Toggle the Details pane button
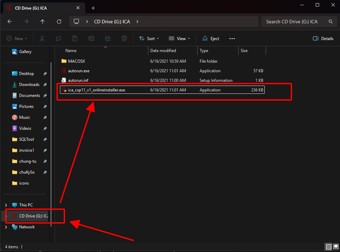This screenshot has width=340, height=252. click(323, 39)
